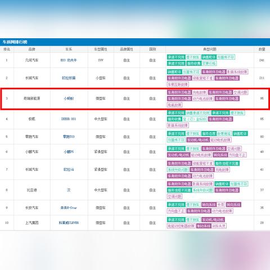Click 刹车失灵 tag in 上汽集团 row
This screenshot has height=270, width=270.
[x=219, y=226]
